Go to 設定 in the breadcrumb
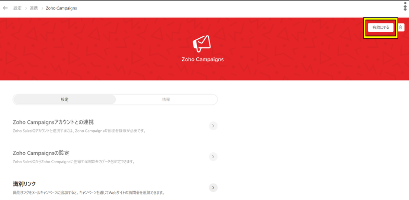The width and height of the screenshot is (409, 200). point(17,8)
